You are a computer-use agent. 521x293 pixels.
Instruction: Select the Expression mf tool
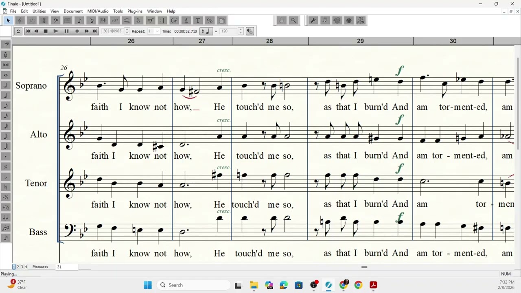coord(150,20)
